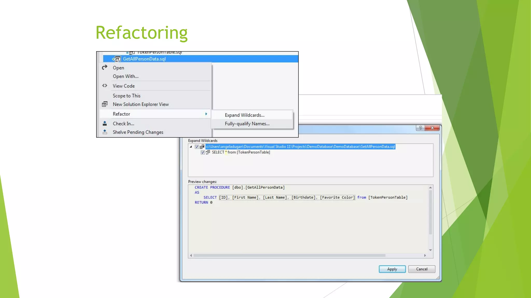Expand the Refactor submenu arrow
531x298 pixels.
206,114
